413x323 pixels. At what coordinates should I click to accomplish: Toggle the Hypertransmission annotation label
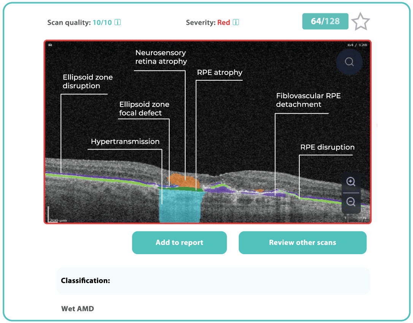point(125,142)
